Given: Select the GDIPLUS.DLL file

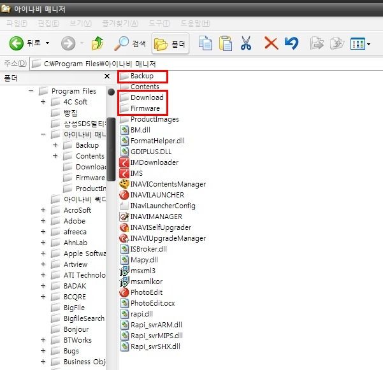Looking at the screenshot, I should click(x=146, y=152).
